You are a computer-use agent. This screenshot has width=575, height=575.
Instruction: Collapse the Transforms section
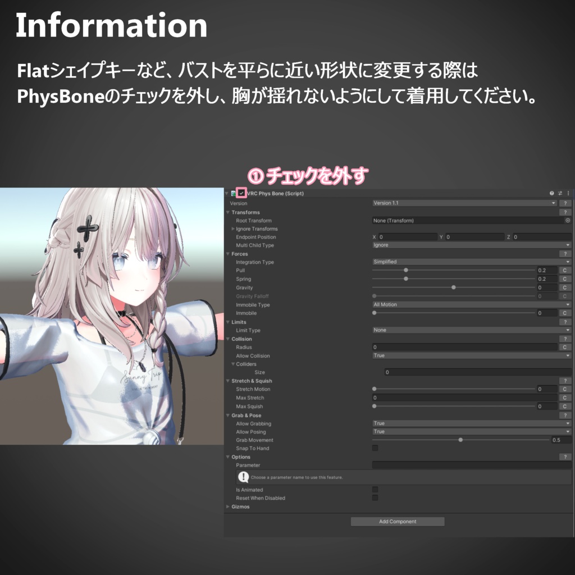tap(228, 212)
